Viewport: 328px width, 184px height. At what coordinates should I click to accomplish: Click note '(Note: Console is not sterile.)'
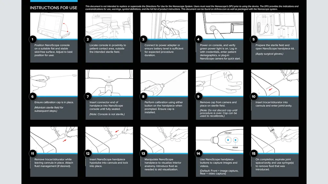click(107, 114)
